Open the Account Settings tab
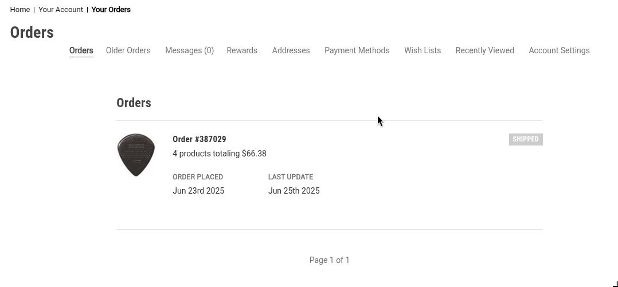Image resolution: width=618 pixels, height=287 pixels. pyautogui.click(x=559, y=50)
